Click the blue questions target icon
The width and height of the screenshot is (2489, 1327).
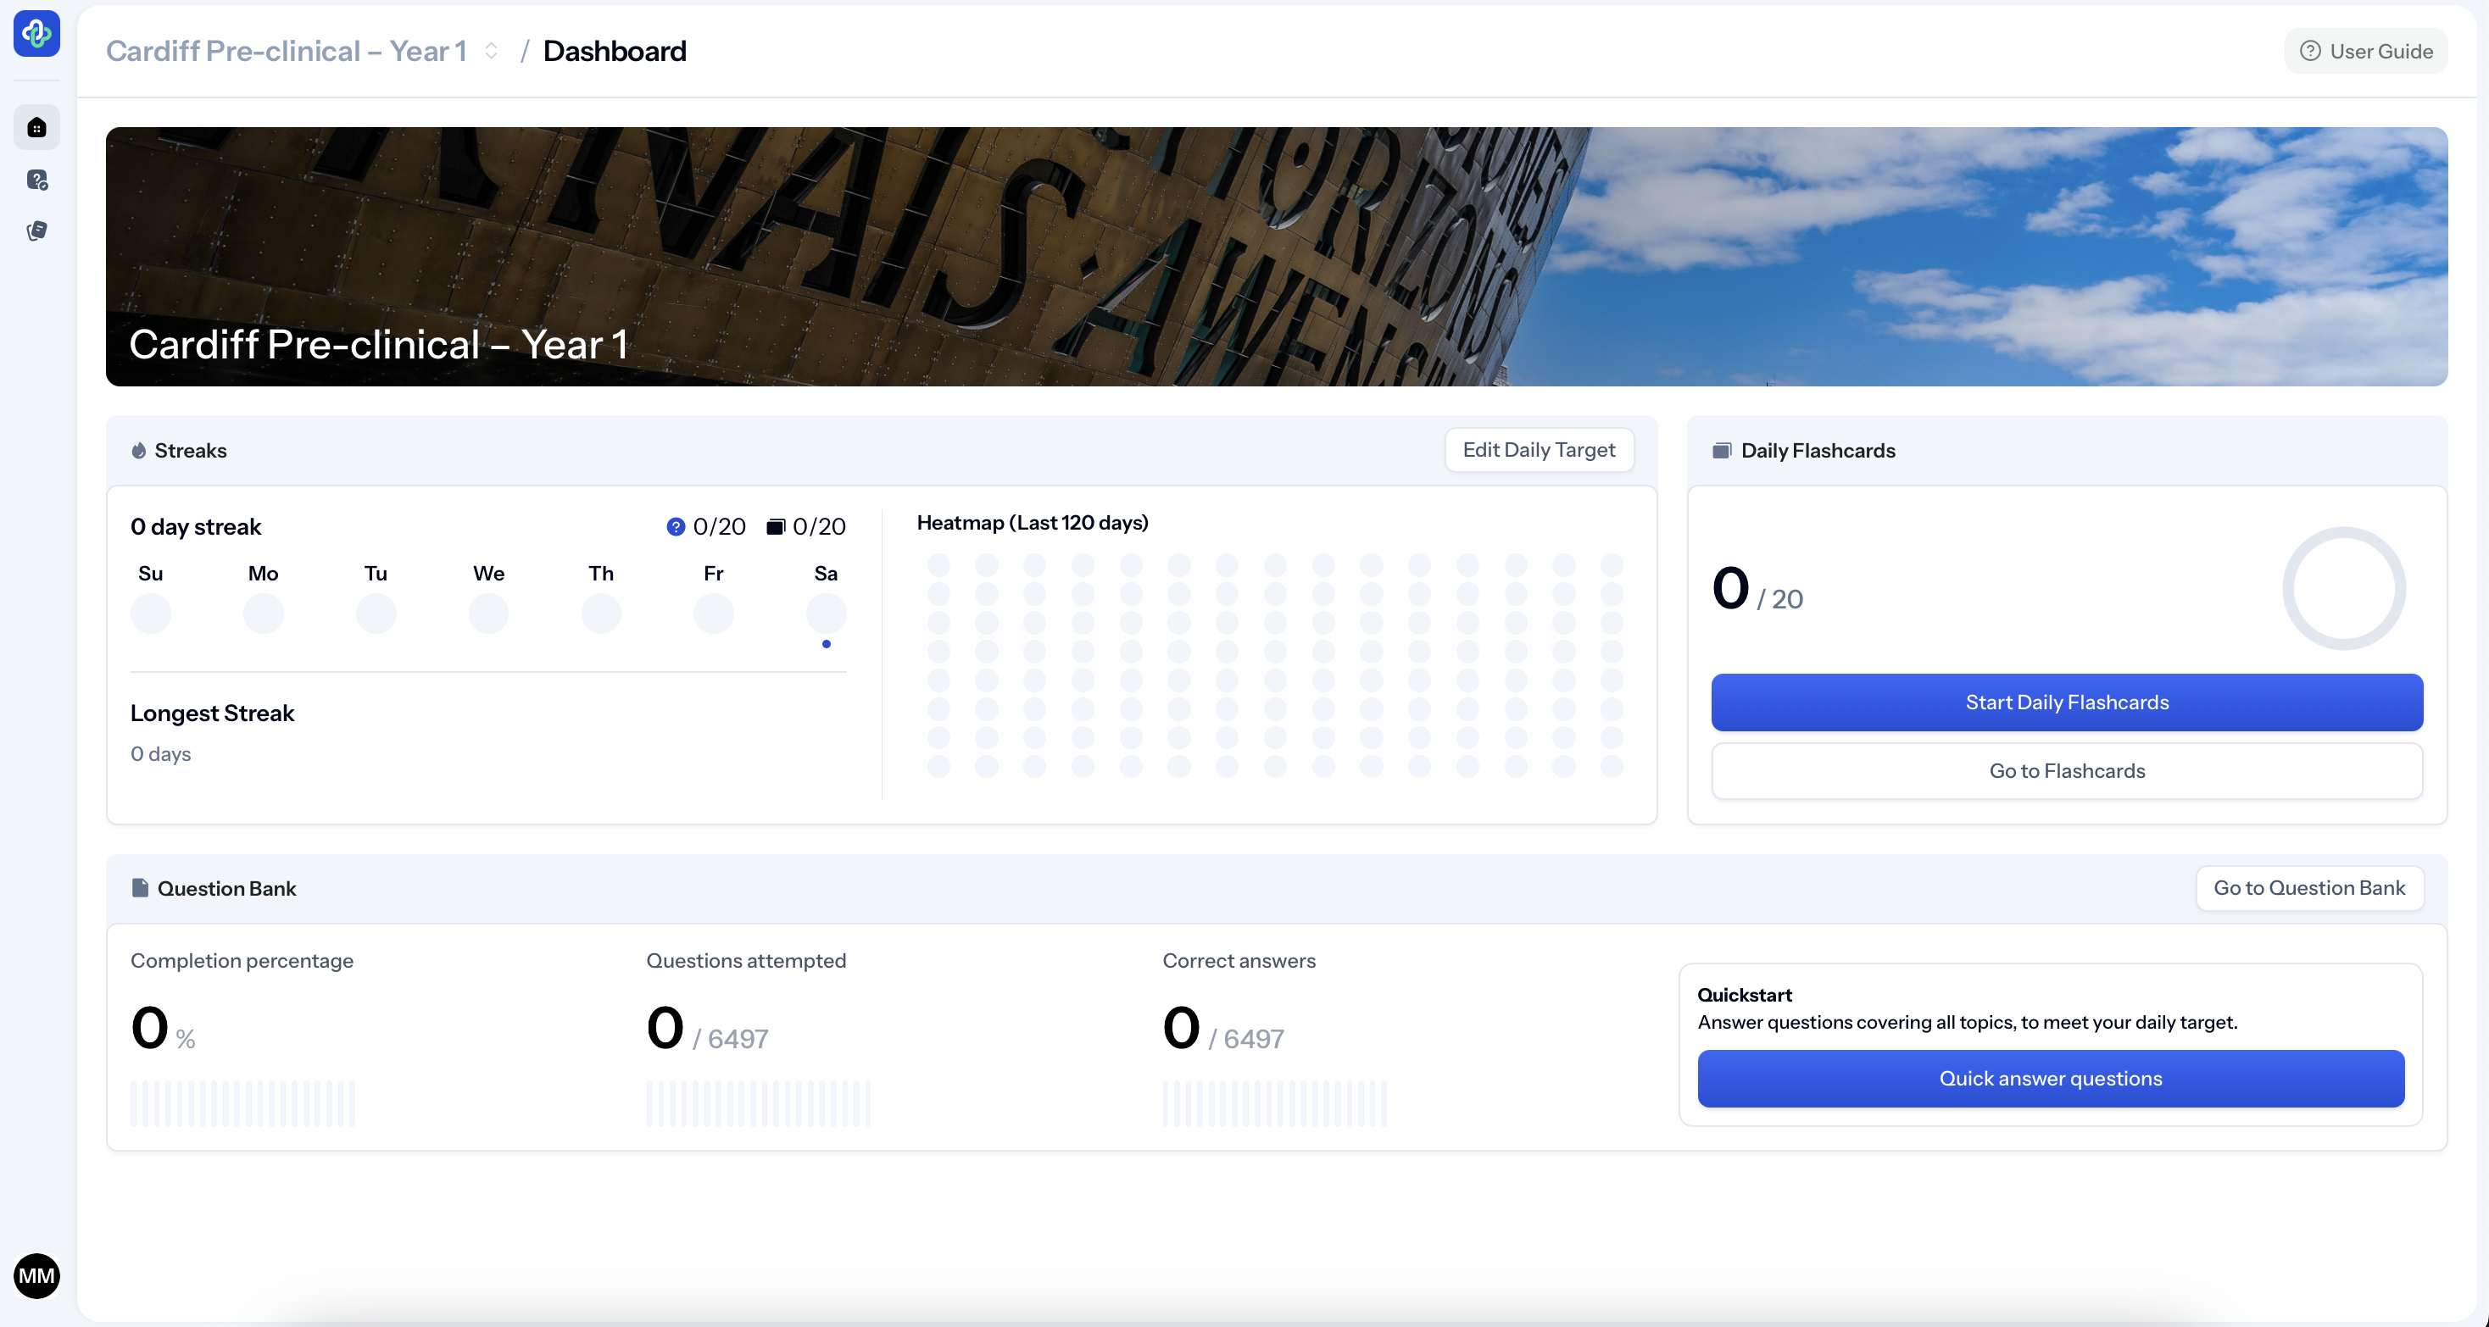676,527
